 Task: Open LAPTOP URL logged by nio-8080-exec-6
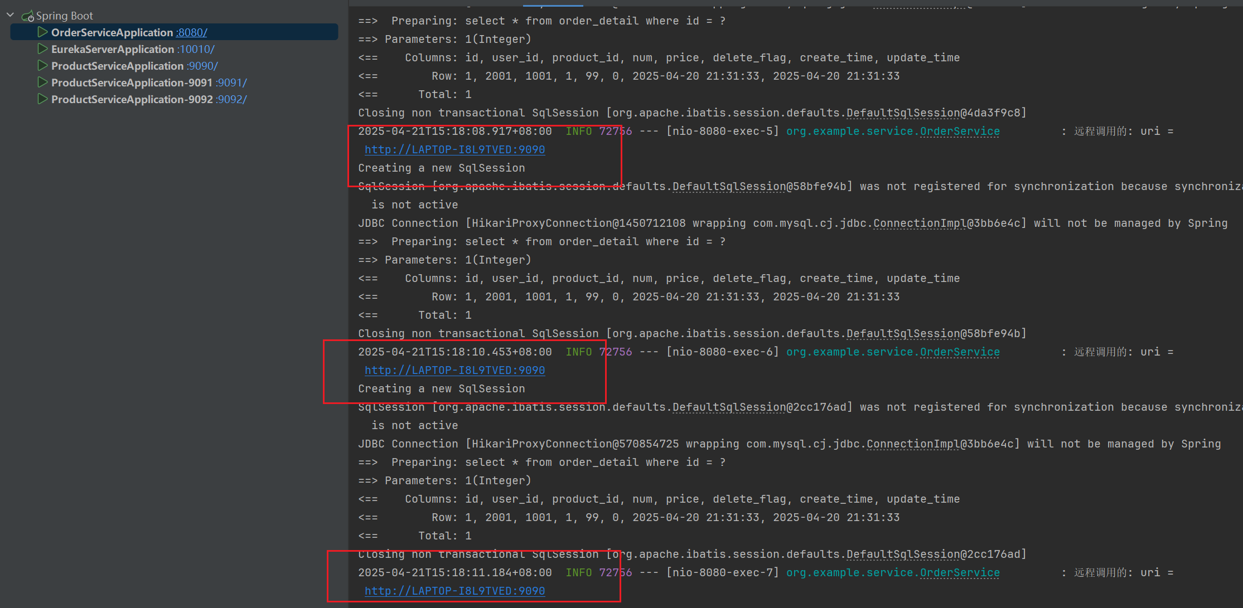point(454,370)
